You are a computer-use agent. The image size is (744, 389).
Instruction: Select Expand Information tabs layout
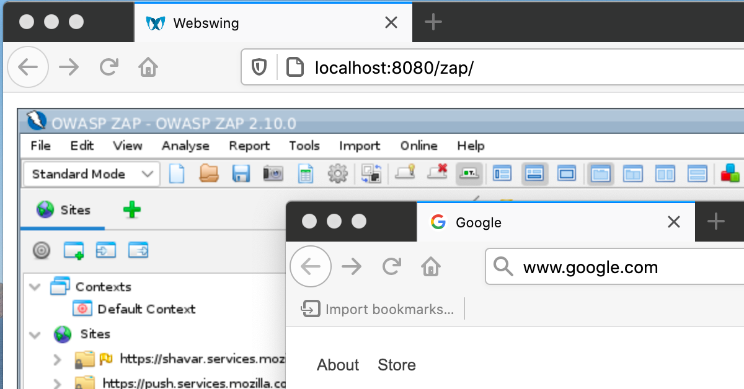tap(534, 174)
